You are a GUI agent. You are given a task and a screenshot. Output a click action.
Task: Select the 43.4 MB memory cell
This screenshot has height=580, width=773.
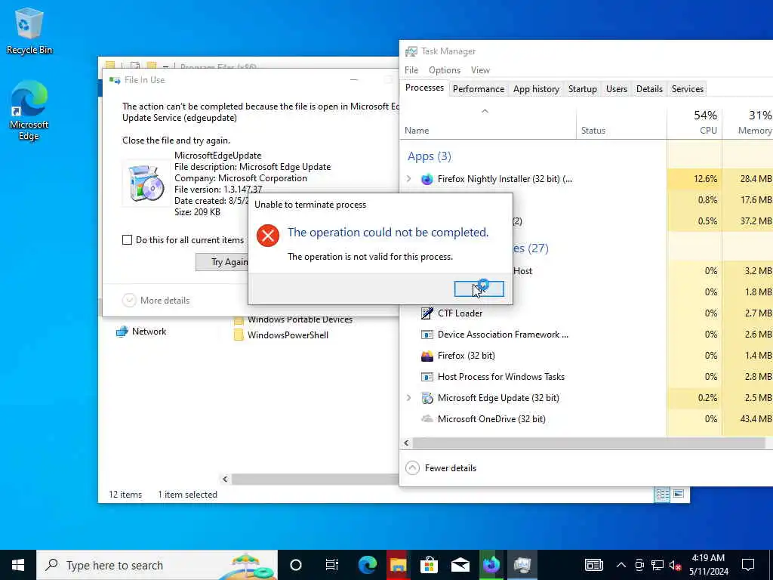(x=747, y=418)
